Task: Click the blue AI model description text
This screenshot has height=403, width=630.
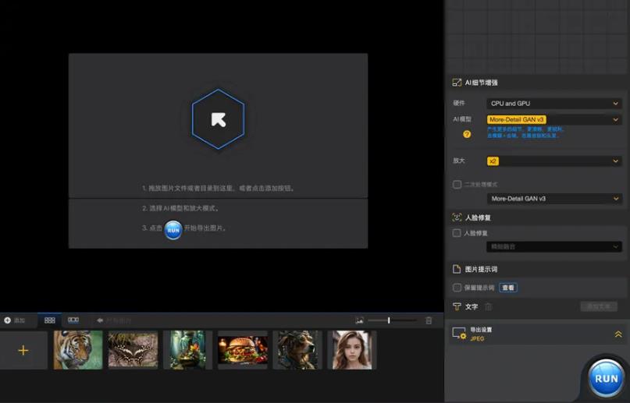Action: 525,133
